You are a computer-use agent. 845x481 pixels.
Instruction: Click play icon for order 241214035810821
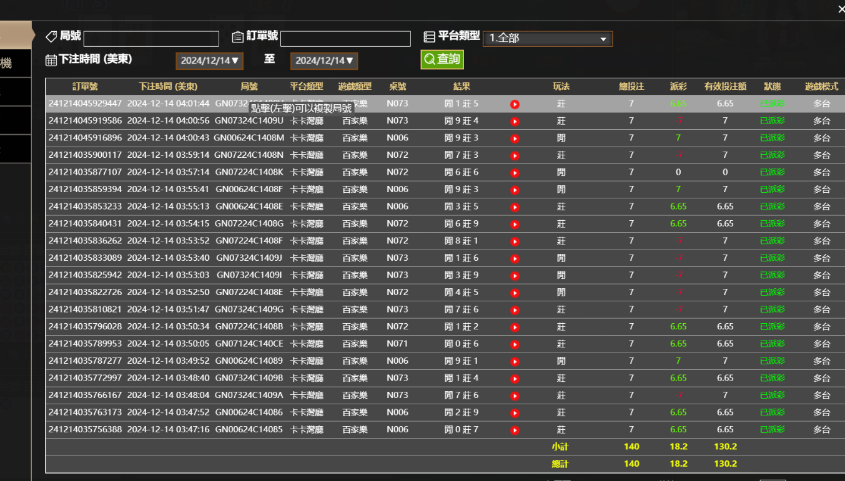click(x=515, y=310)
